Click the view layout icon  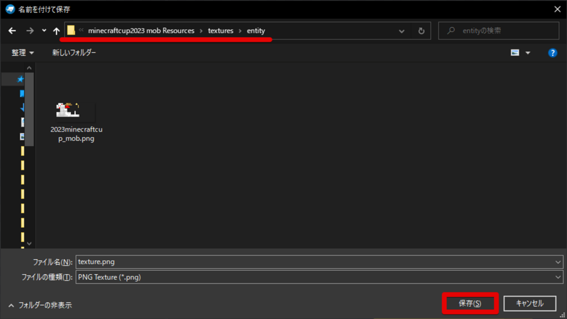click(x=515, y=53)
